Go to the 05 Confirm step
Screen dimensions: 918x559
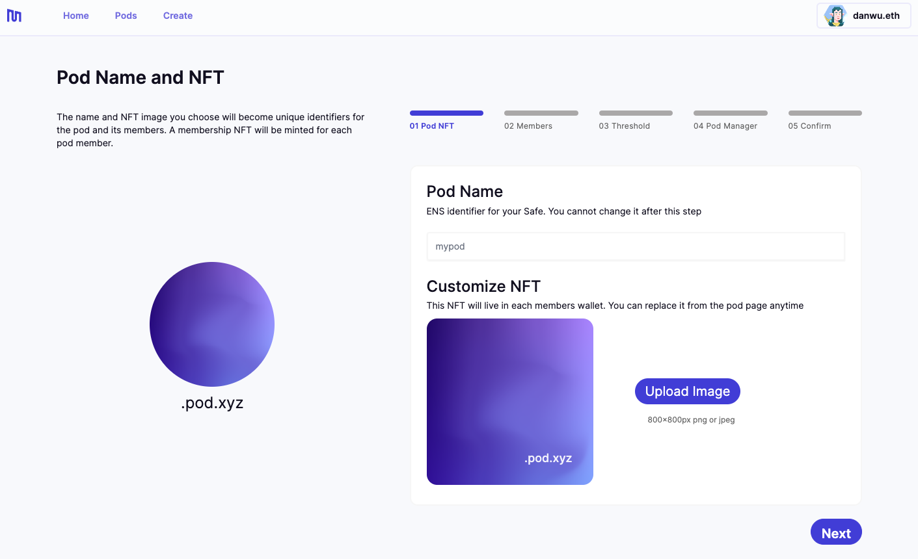coord(809,126)
